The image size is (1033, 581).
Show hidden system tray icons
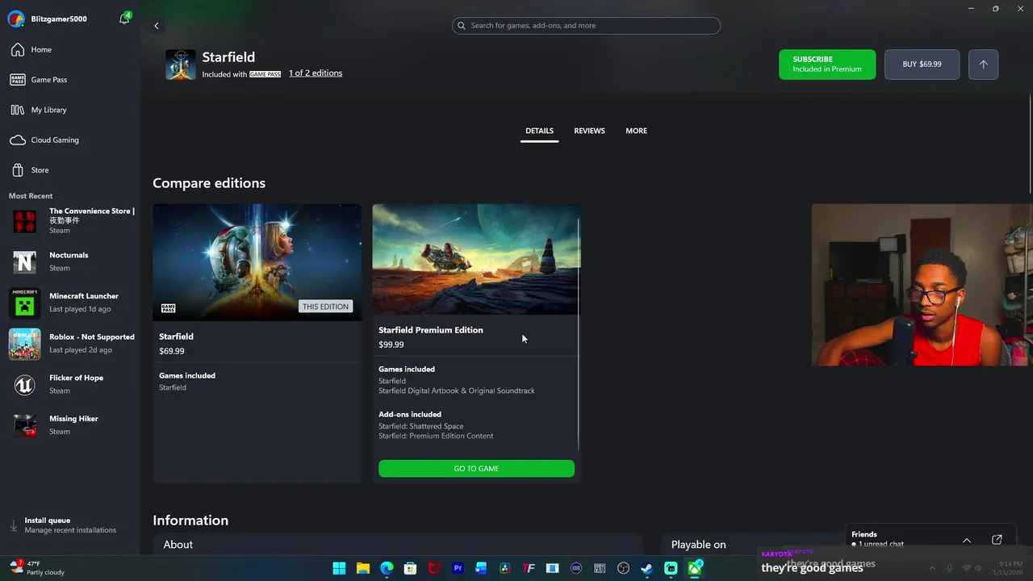pyautogui.click(x=932, y=568)
